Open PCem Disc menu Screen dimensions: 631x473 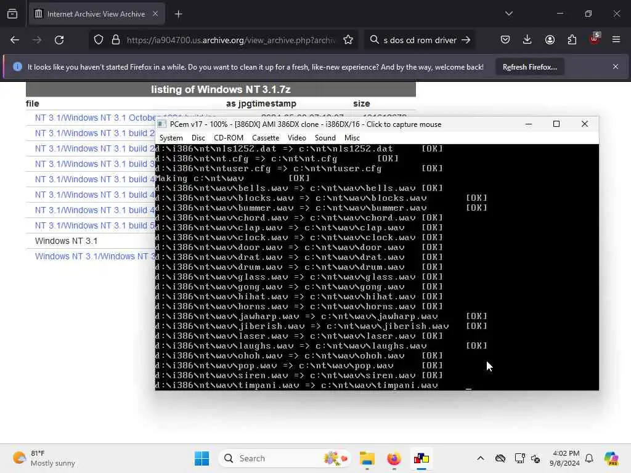[x=198, y=138]
